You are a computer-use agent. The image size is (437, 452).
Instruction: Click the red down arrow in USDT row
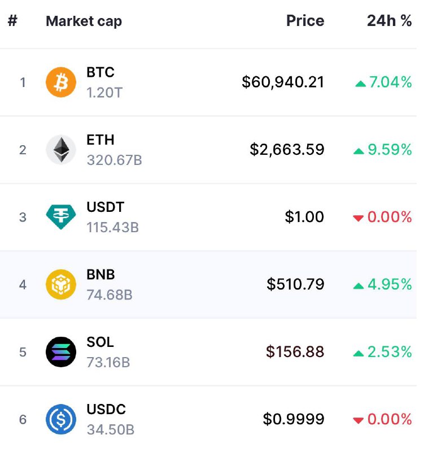(358, 218)
